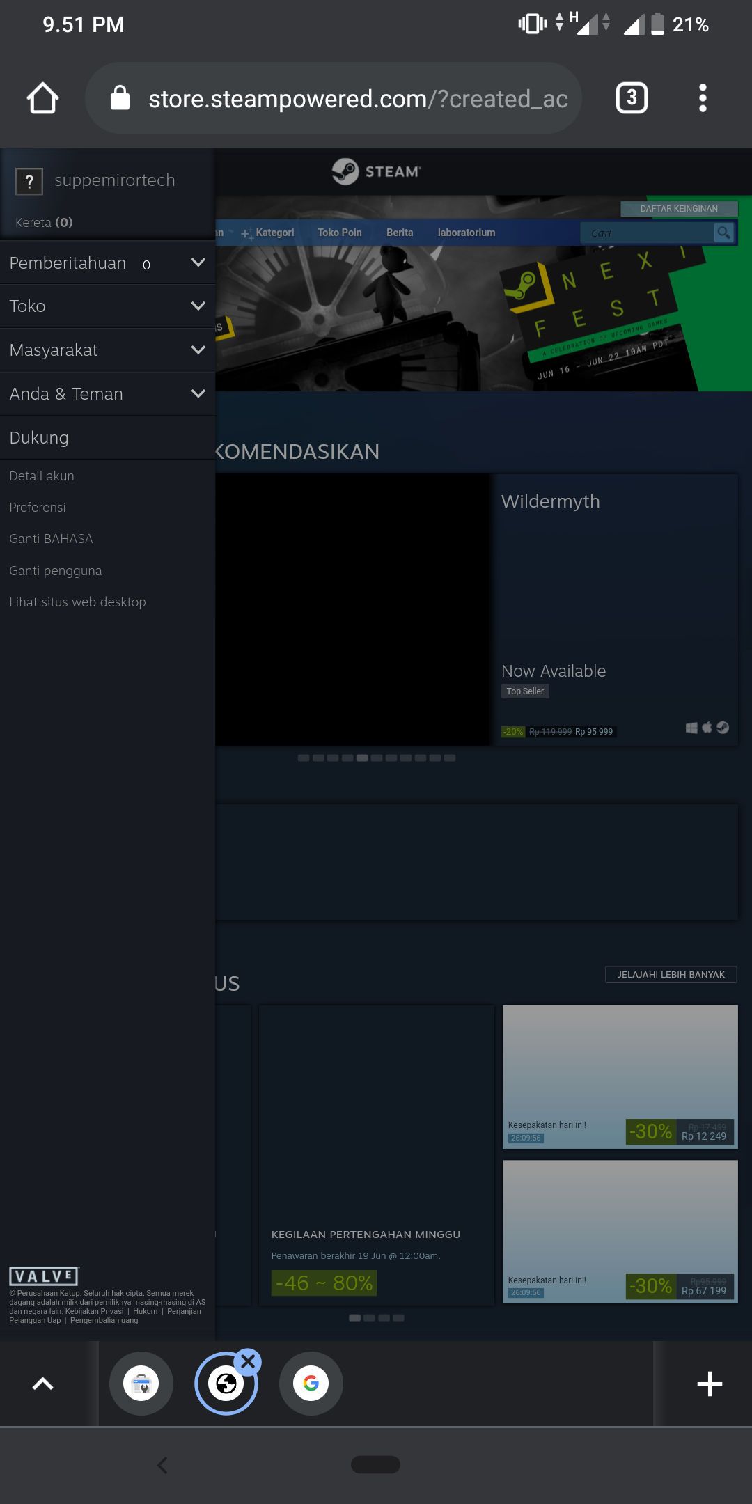Click the Cari search field
This screenshot has width=752, height=1504.
(648, 233)
